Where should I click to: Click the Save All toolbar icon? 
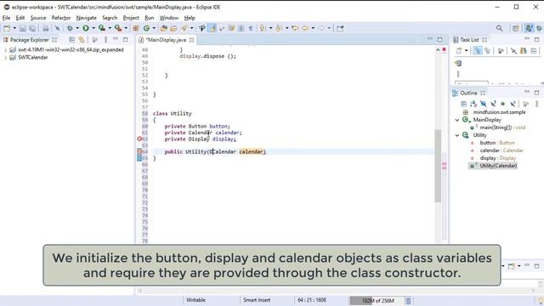(x=32, y=28)
